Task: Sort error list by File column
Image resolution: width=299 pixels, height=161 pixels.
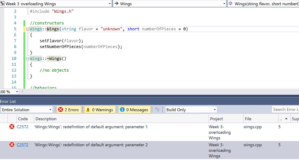Action: click(x=261, y=119)
